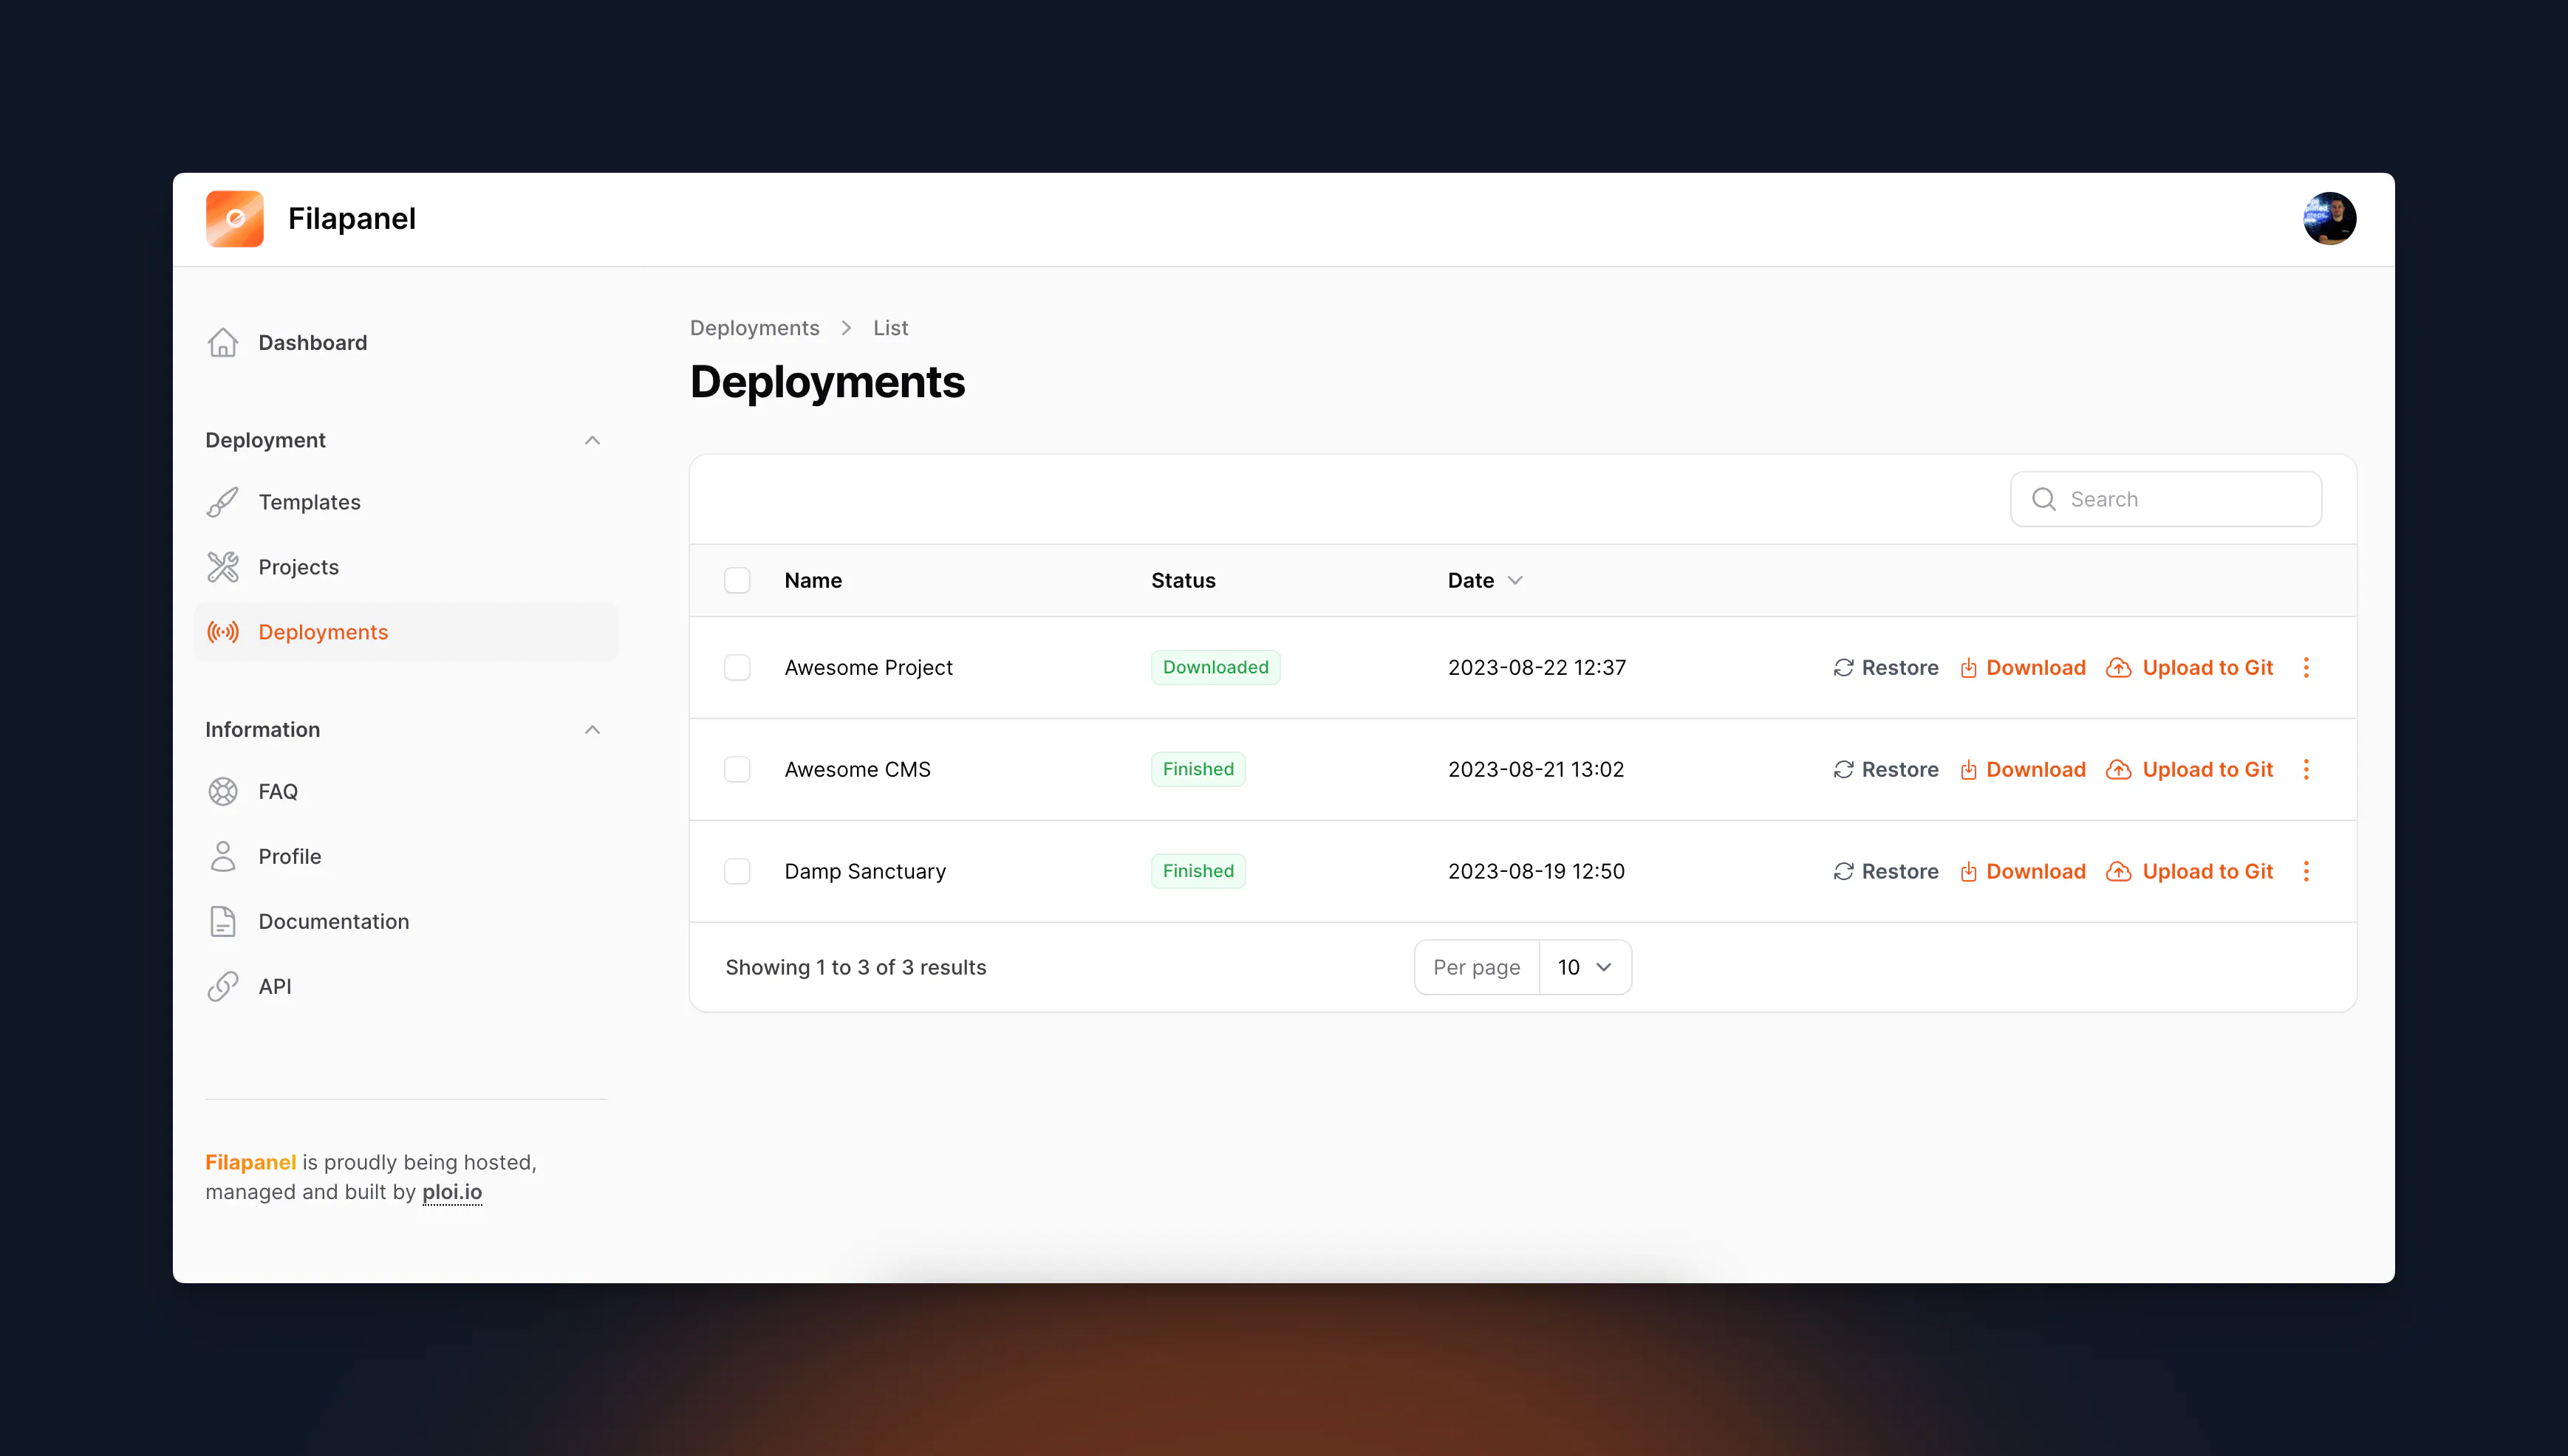Click the cloud upload icon for Awesome CMS
The width and height of the screenshot is (2568, 1456).
coord(2119,770)
